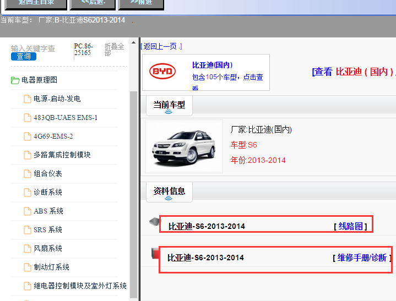The width and height of the screenshot is (396, 301).
Task: Go back with the <<后退 button
Action: (93, 4)
